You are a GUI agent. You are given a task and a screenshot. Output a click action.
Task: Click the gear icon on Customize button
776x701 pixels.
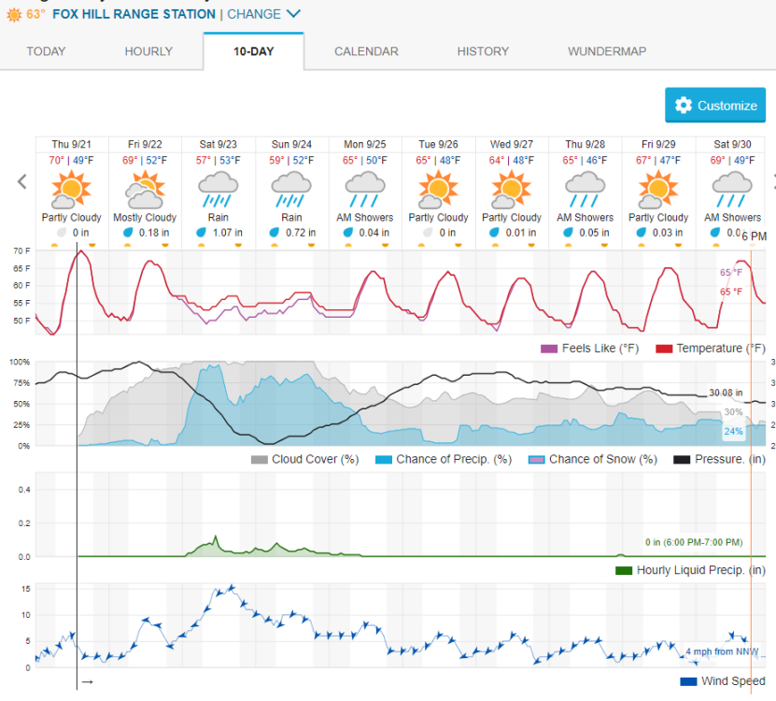[684, 105]
